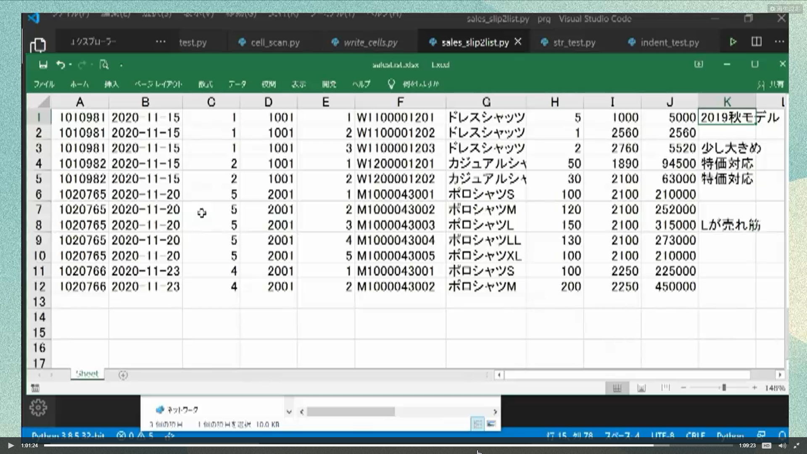Screen dimensions: 807x454
Task: Open VS Code settings gear
Action: pos(38,407)
